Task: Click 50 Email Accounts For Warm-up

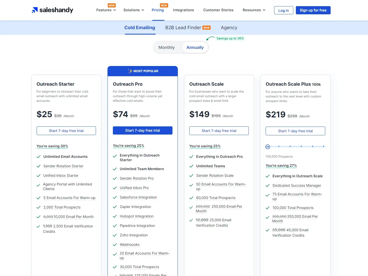Action: (221, 186)
